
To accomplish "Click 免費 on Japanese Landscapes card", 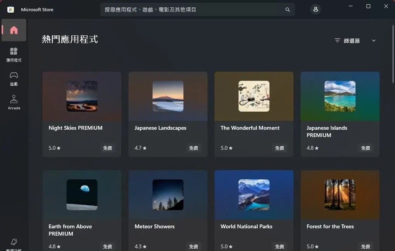I will [x=194, y=148].
